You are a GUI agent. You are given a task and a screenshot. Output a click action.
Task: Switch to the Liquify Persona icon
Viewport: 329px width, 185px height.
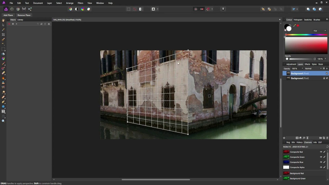coord(12,9)
